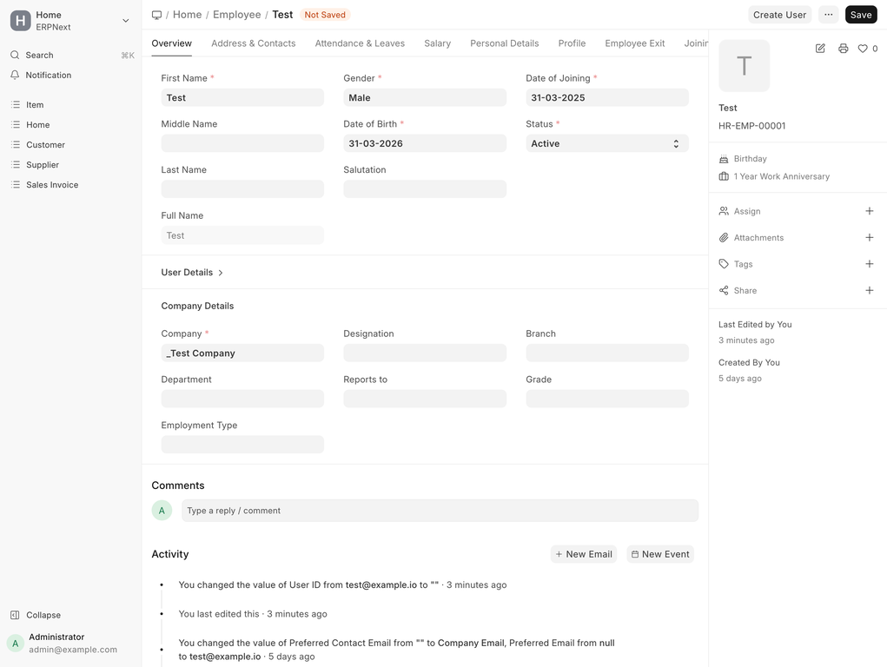887x667 pixels.
Task: Click the New Email button
Action: point(584,554)
